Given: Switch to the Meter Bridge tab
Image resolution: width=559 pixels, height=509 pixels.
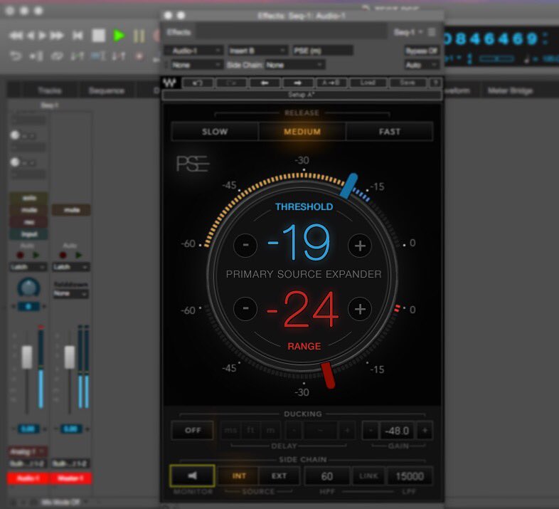Looking at the screenshot, I should [x=510, y=90].
